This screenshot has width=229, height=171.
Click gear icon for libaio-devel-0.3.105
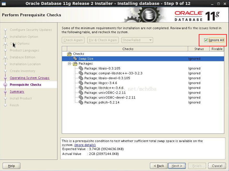click(81, 78)
